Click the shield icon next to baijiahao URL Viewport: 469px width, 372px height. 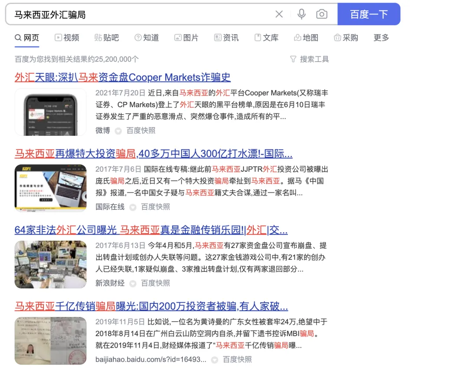[x=215, y=360]
